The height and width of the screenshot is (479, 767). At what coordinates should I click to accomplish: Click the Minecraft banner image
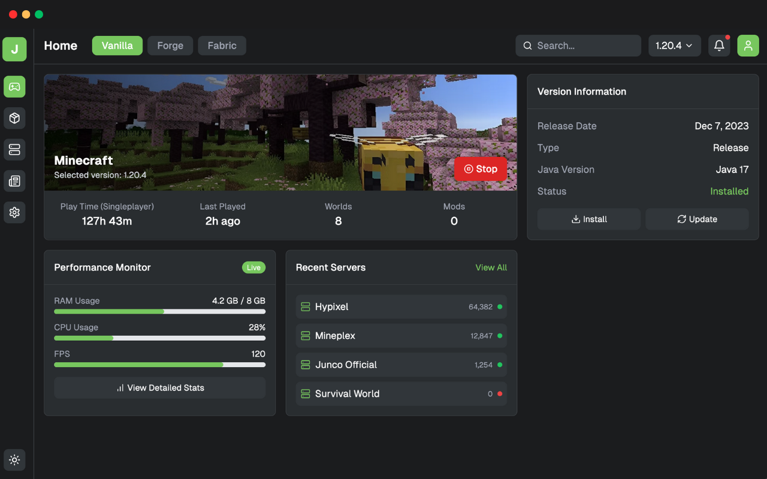pyautogui.click(x=280, y=133)
